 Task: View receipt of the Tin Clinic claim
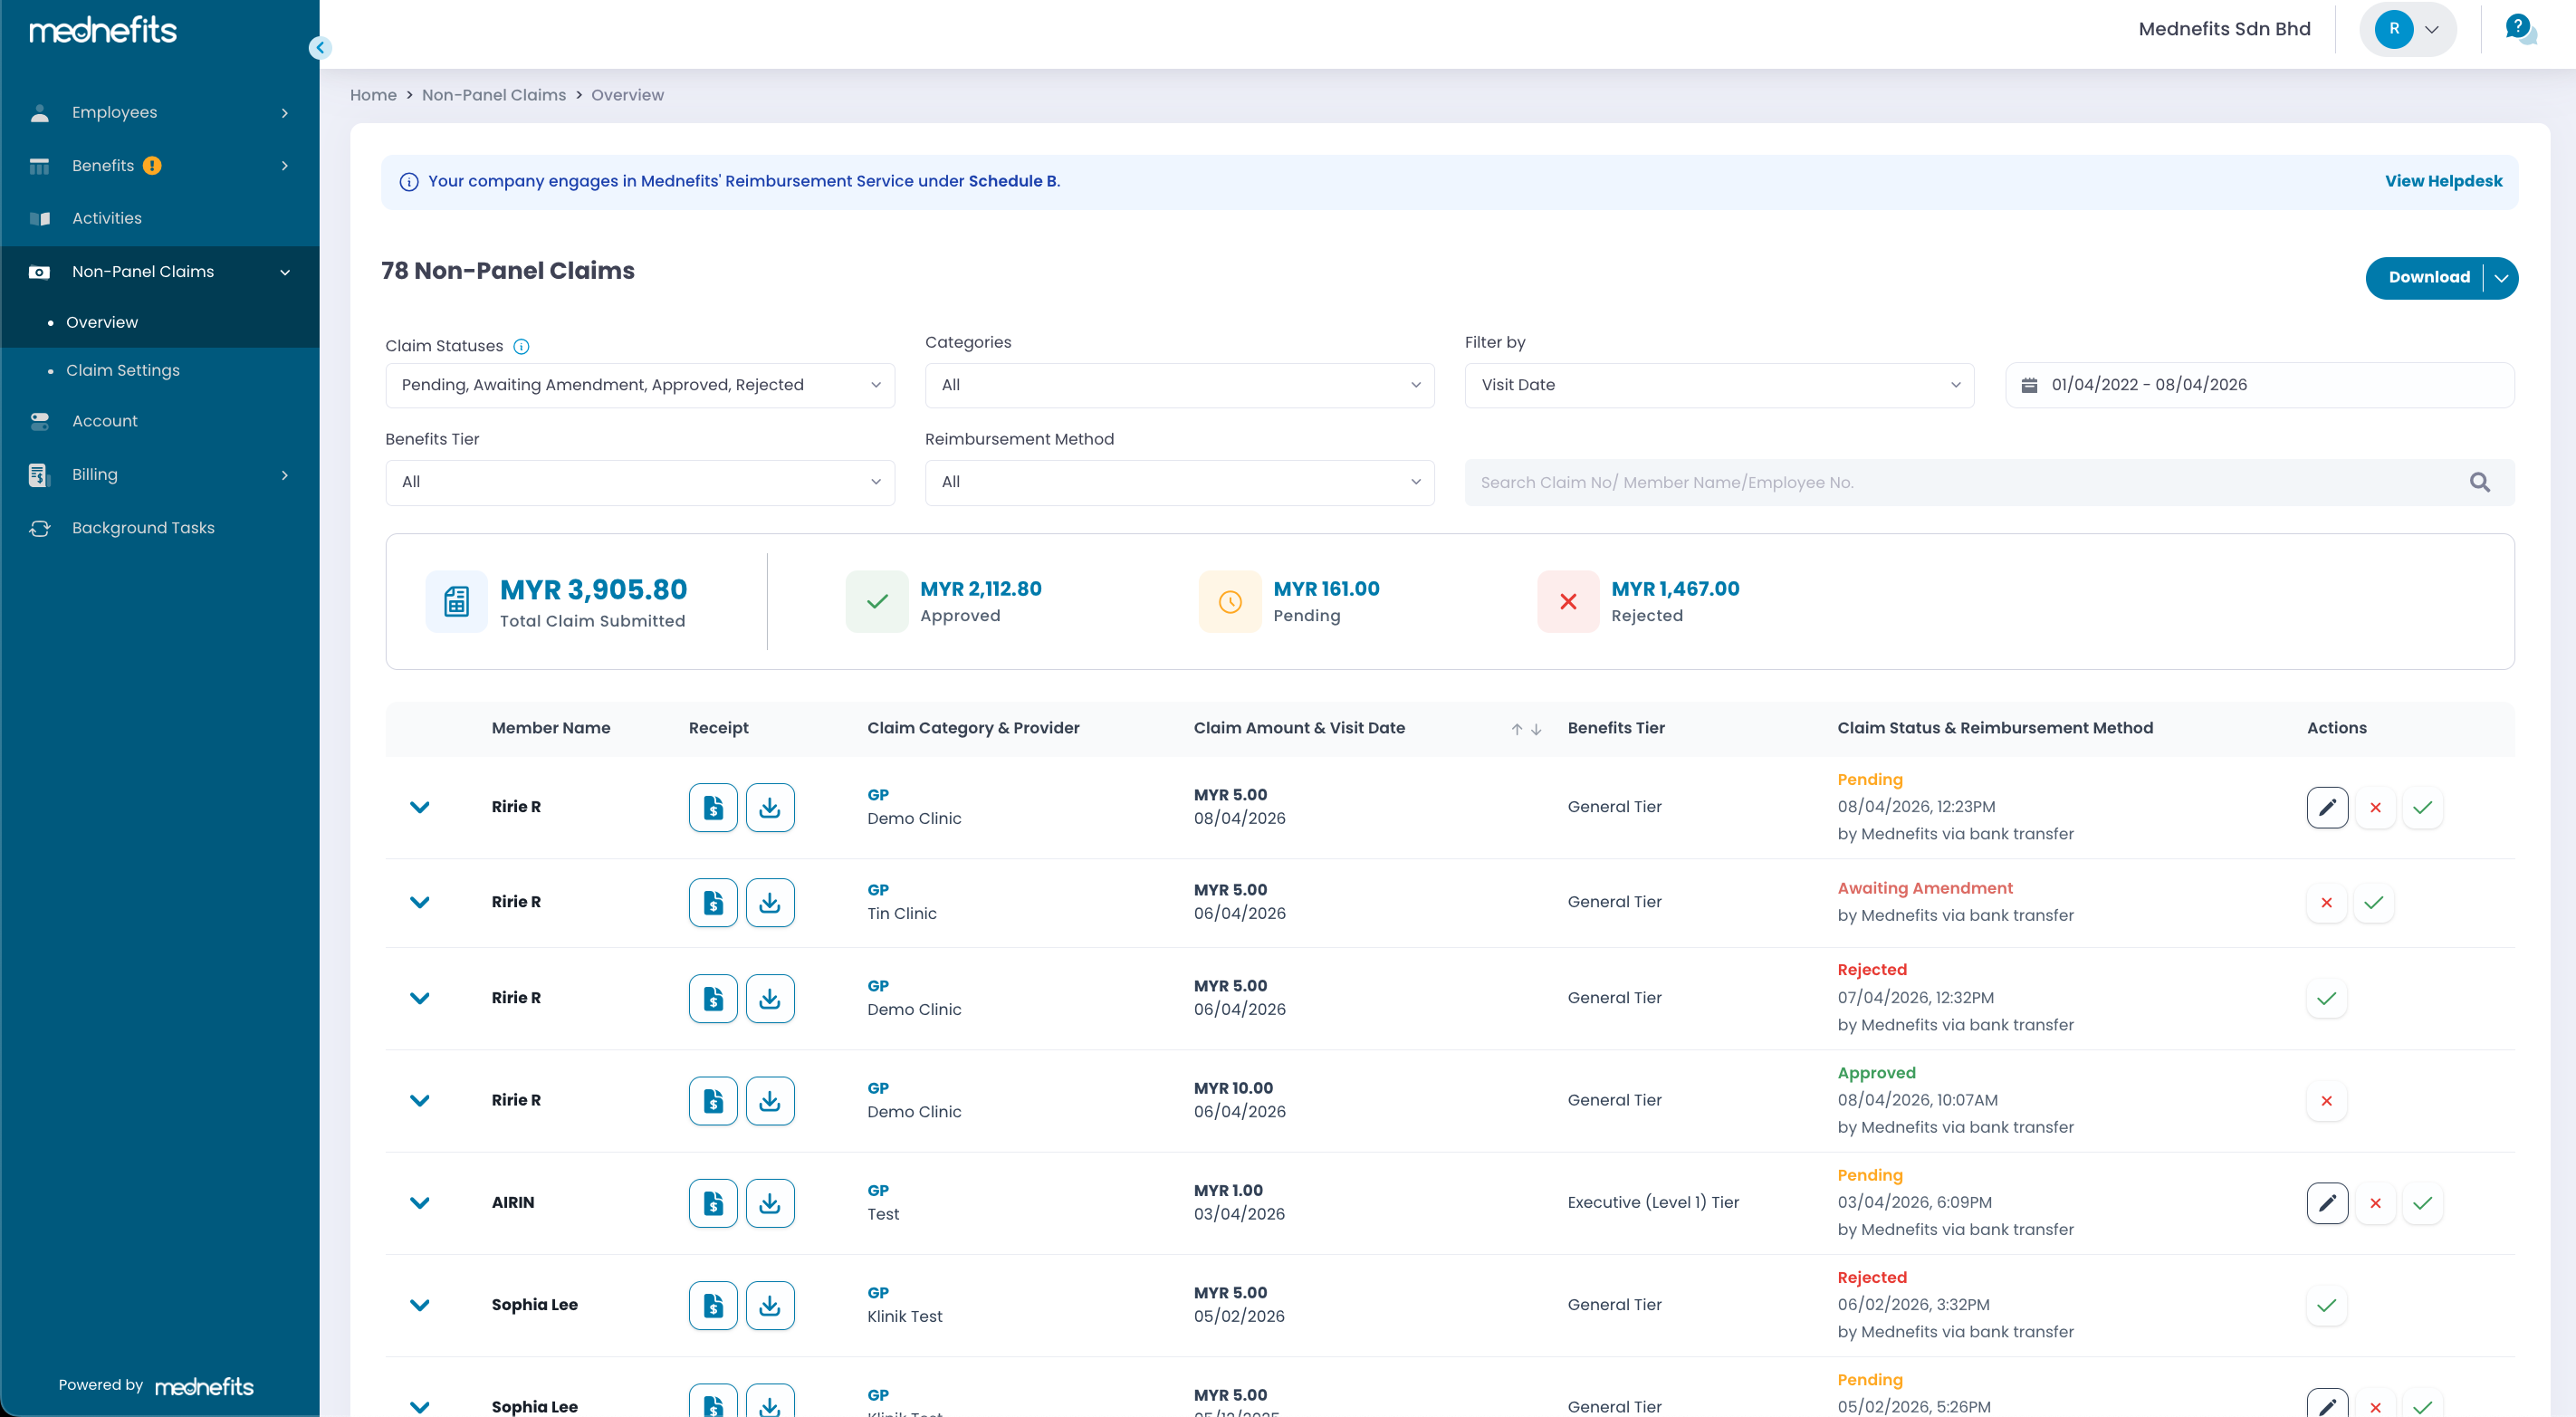[713, 902]
